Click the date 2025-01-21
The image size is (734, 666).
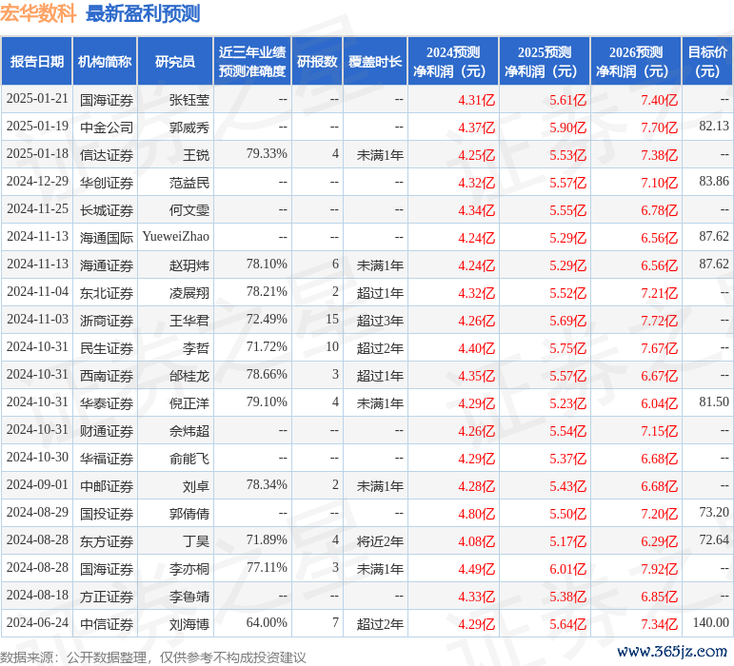tap(37, 99)
